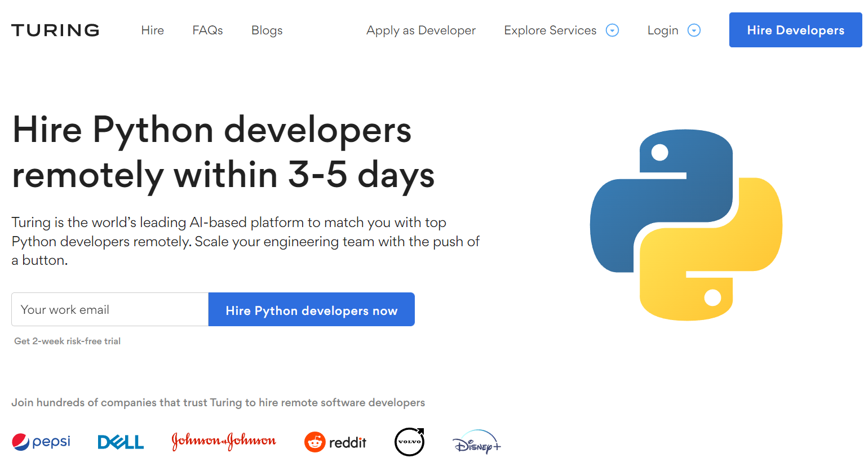Expand the Explore Services dropdown

(550, 30)
